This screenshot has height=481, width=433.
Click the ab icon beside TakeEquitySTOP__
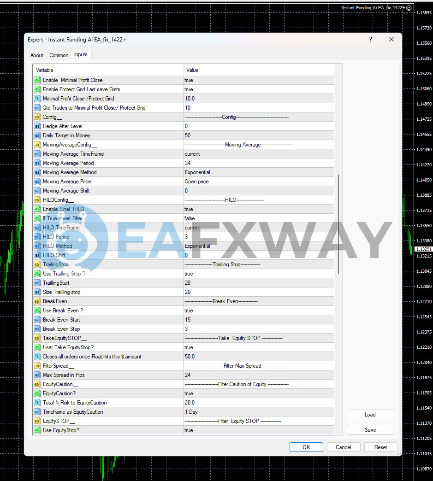(37, 338)
